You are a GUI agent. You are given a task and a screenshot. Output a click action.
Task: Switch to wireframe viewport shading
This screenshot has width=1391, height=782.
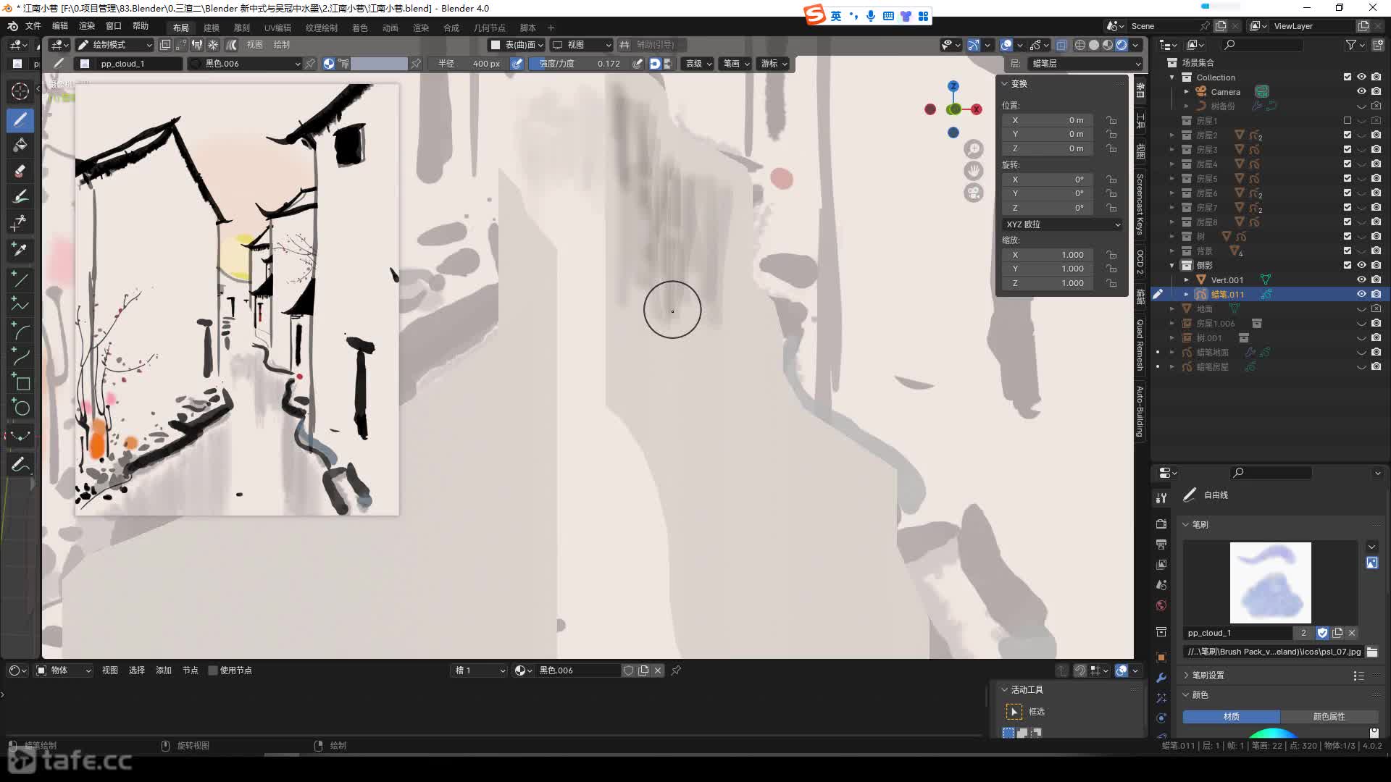1080,45
